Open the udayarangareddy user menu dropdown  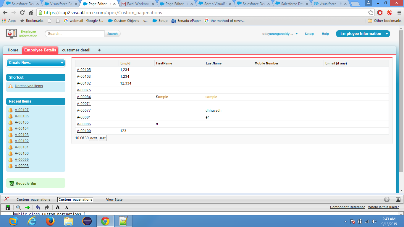coord(280,34)
